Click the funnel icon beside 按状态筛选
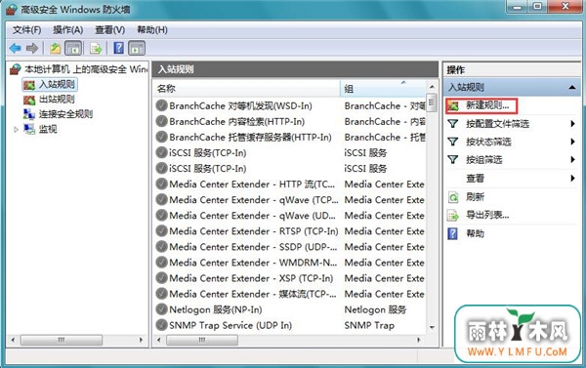This screenshot has height=368, width=586. pyautogui.click(x=453, y=142)
